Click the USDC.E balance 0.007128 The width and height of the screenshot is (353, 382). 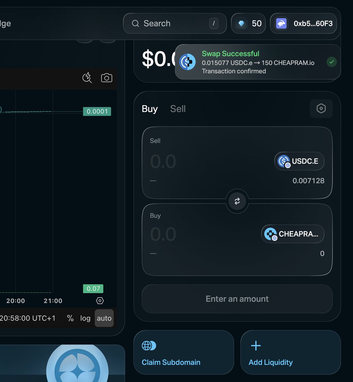pos(308,181)
